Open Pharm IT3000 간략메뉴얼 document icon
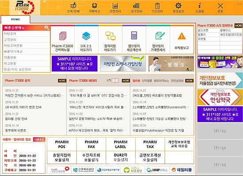243x176 pixels. pos(63,36)
